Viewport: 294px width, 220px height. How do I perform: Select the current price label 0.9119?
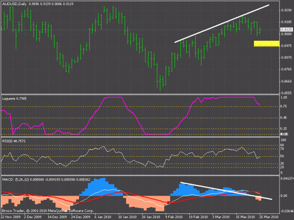286,30
